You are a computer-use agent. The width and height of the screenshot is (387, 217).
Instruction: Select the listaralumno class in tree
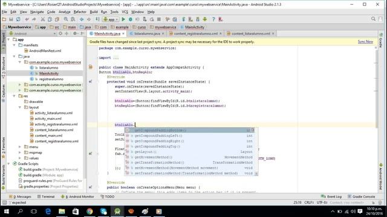pos(48,68)
